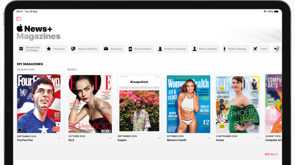The image size is (295, 165).
Task: Open the Grazia magazine cover
Action: (238, 104)
